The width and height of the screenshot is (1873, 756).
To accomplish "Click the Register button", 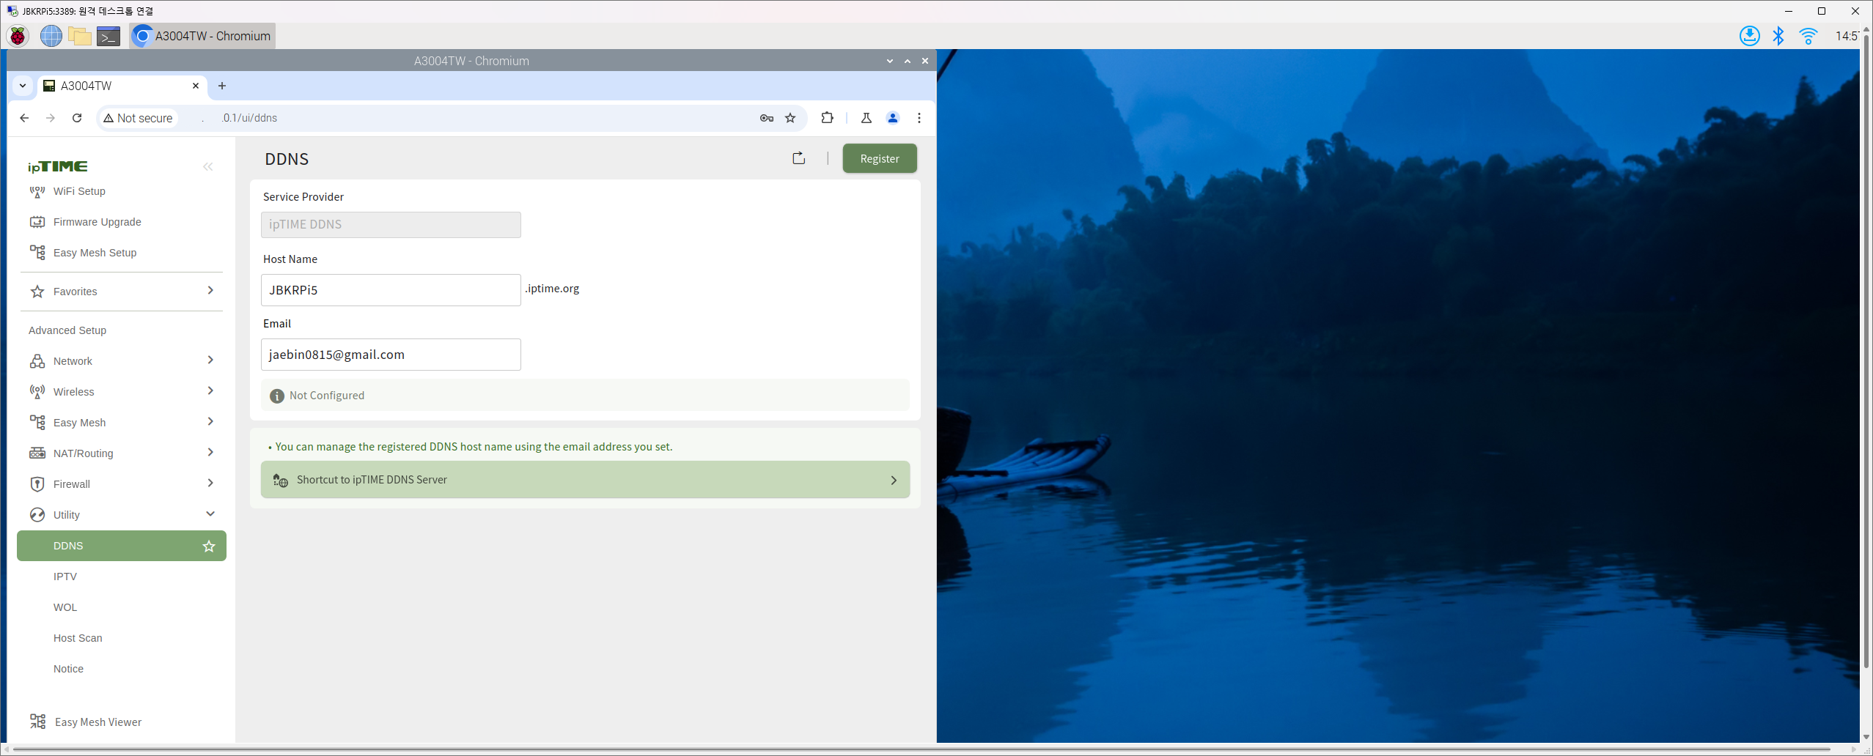I will (x=879, y=158).
